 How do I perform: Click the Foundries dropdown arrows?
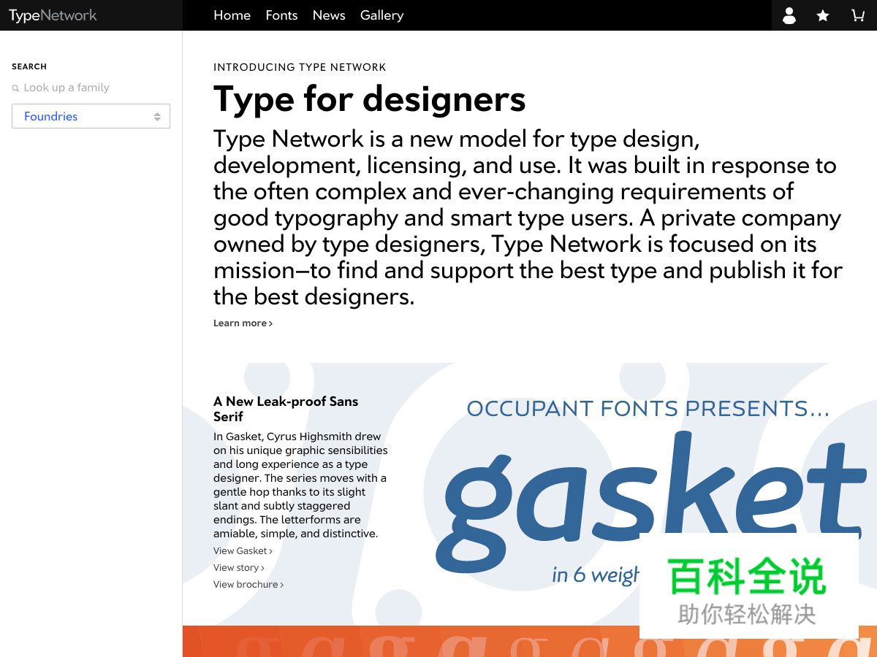click(x=157, y=117)
